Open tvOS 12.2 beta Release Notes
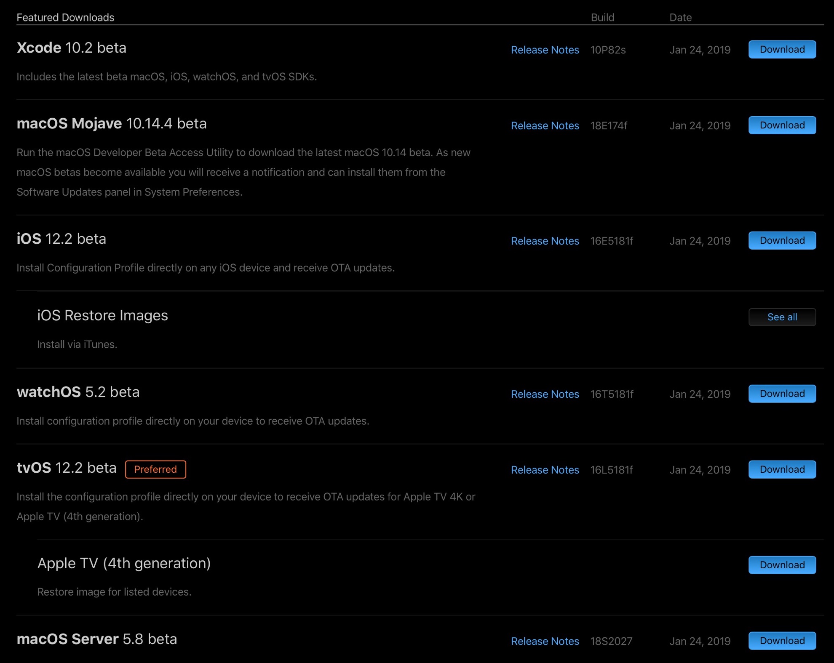 coord(545,470)
